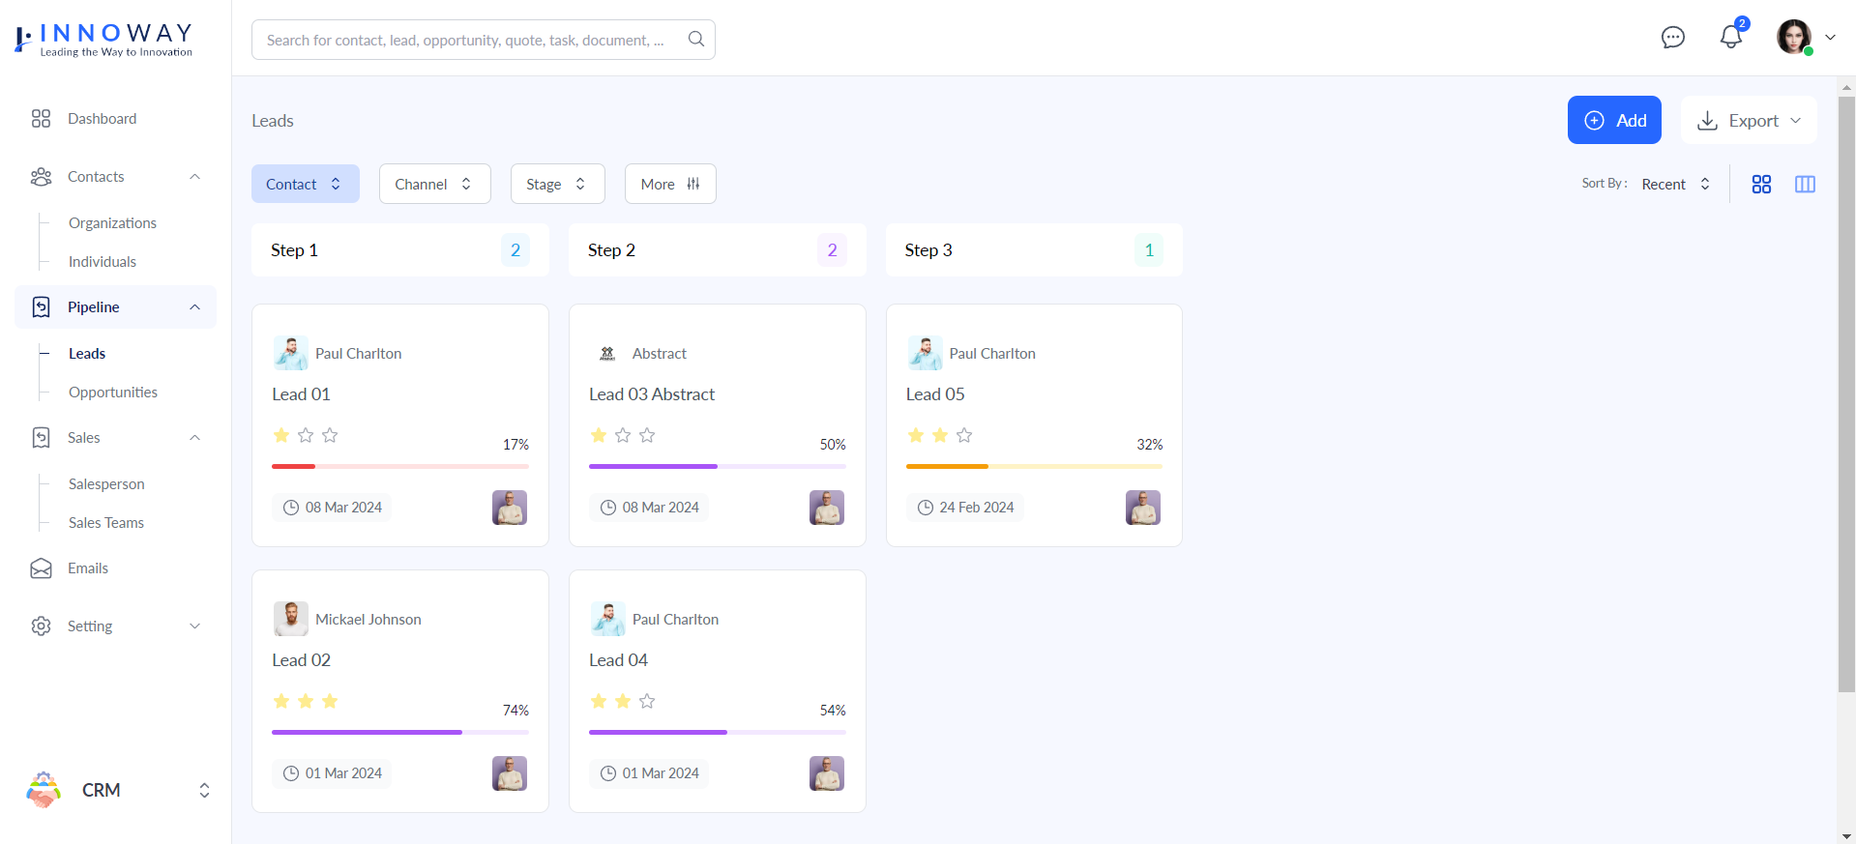
Task: Go to Opportunities in the sidebar
Action: [113, 393]
